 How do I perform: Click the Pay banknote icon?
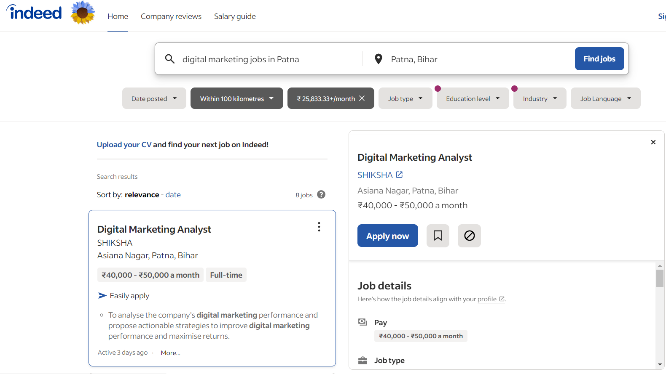point(363,322)
